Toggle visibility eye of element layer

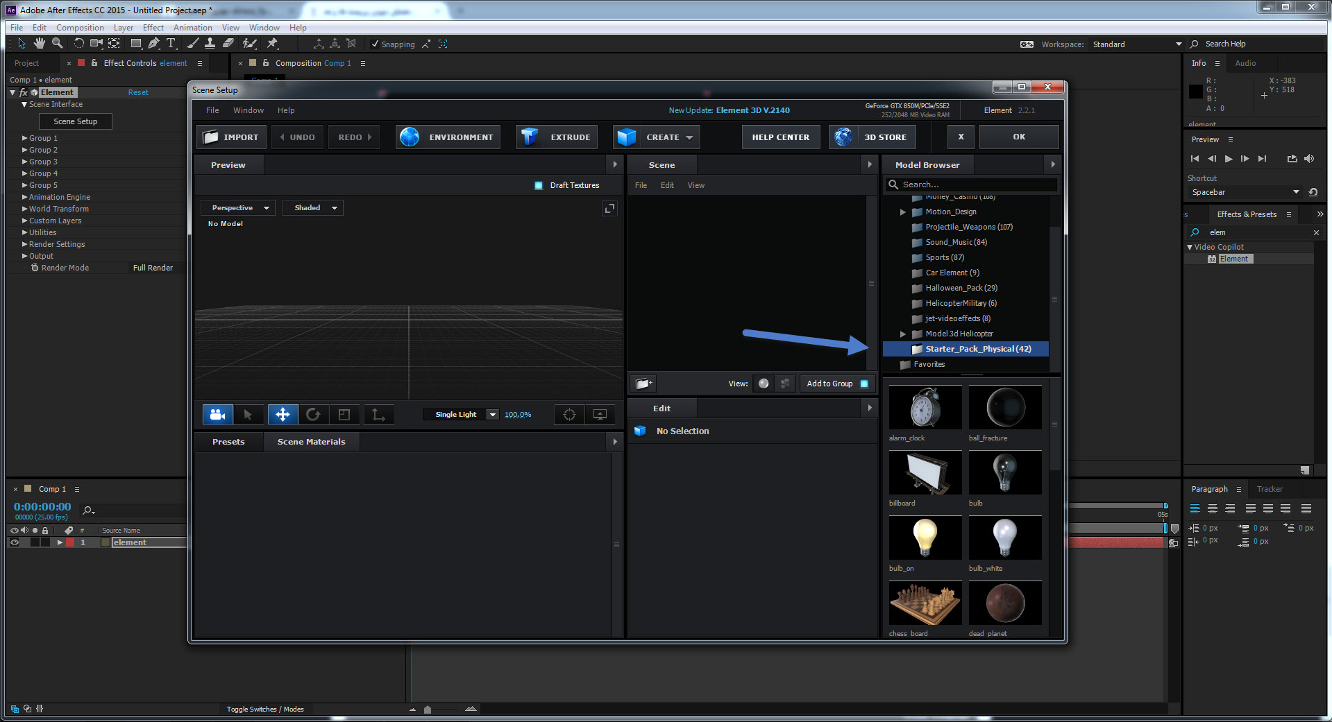14,542
